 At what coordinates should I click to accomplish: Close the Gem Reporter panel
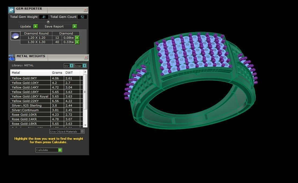pos(86,10)
